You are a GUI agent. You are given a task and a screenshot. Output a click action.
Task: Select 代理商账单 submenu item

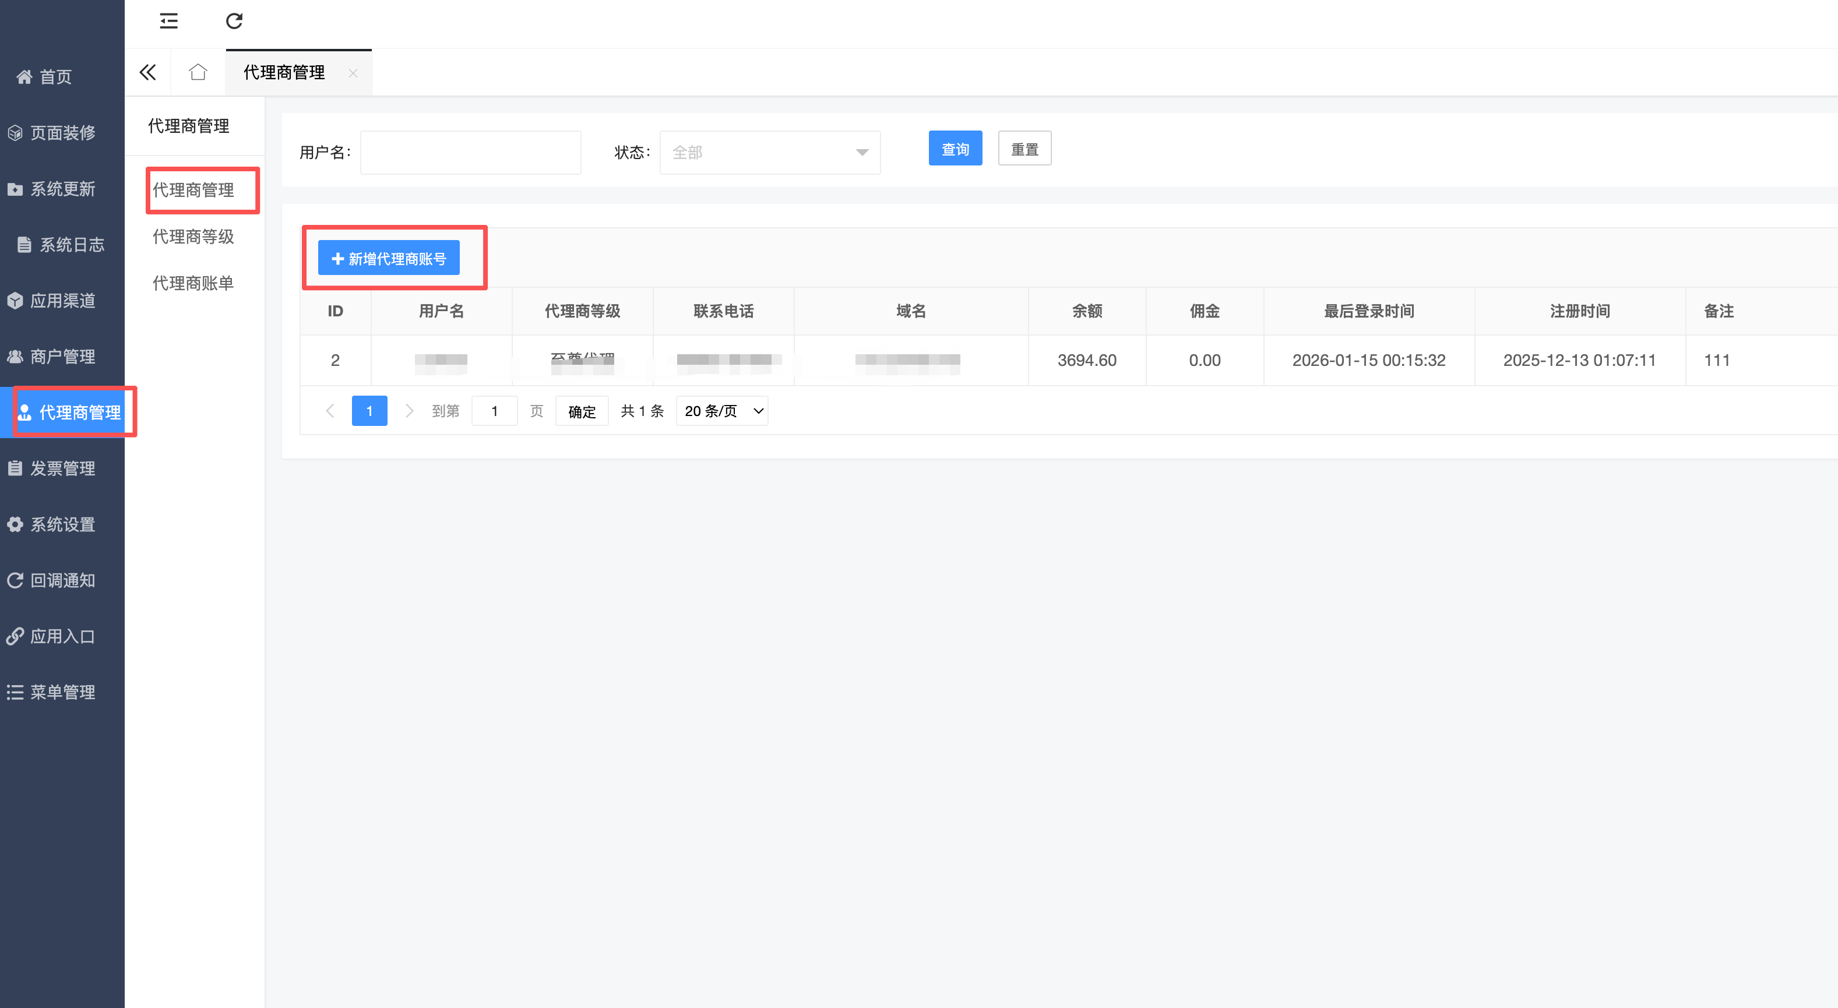[x=193, y=283]
